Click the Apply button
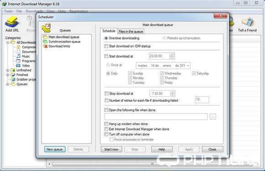265x171 pixels. pyautogui.click(x=189, y=149)
